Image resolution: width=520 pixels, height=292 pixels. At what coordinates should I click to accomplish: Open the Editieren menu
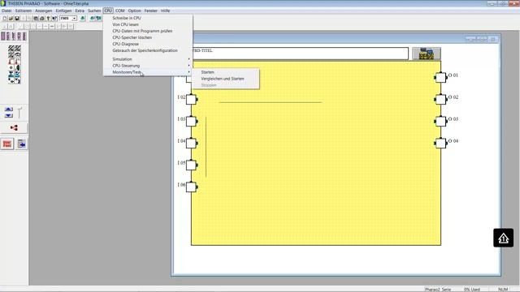pyautogui.click(x=24, y=11)
